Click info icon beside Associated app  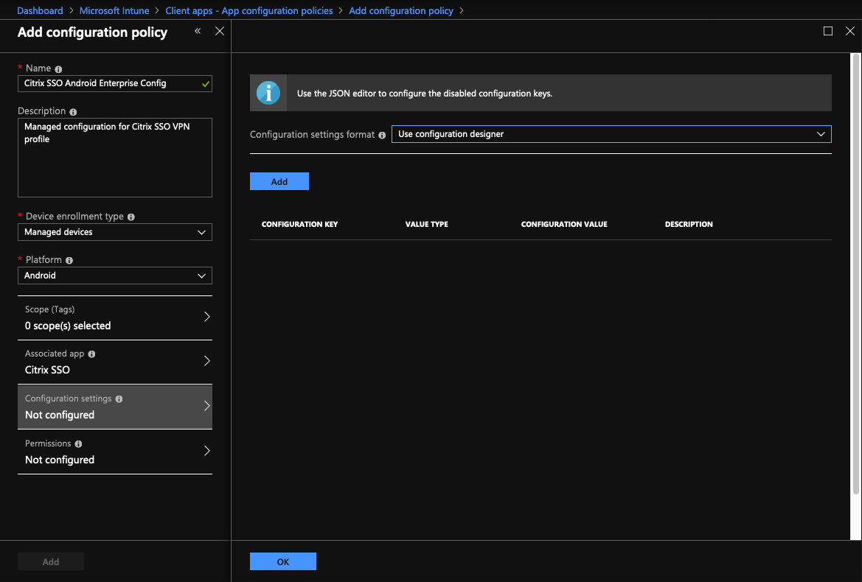(91, 354)
